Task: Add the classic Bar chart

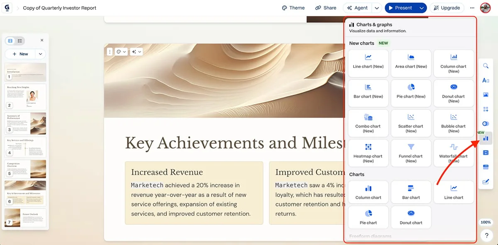Action: tap(411, 192)
